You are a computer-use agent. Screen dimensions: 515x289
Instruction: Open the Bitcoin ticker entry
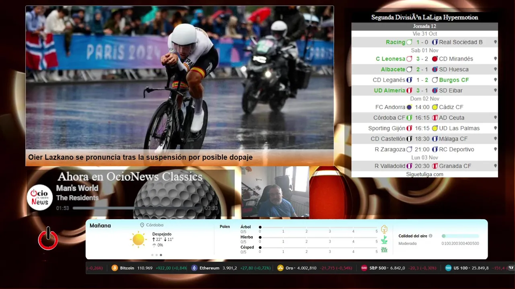pos(149,268)
